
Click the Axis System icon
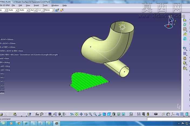173,114
